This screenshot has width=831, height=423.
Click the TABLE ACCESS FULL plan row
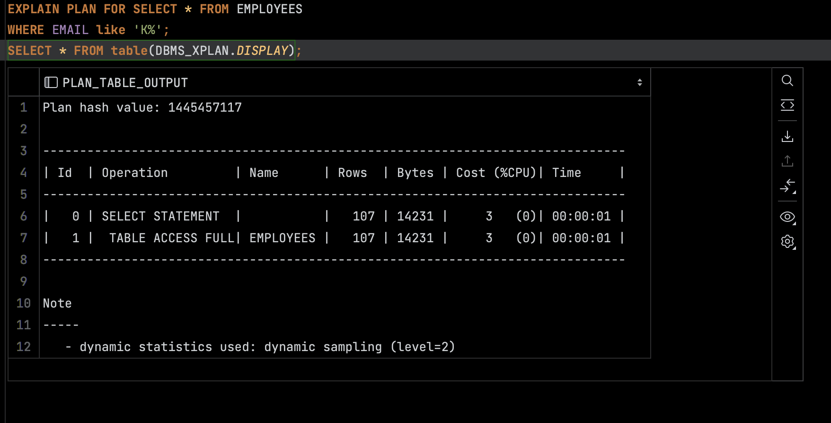(x=345, y=238)
